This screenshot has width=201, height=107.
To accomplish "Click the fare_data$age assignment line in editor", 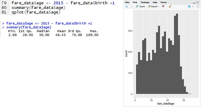I will click(63, 3).
